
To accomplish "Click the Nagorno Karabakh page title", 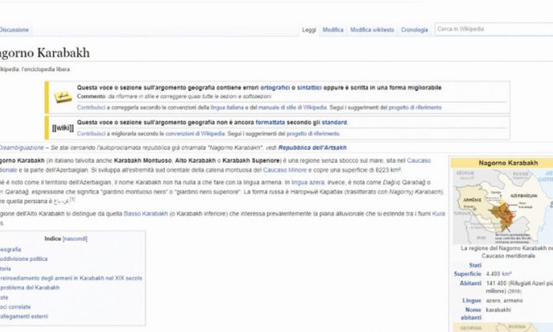I will [45, 53].
